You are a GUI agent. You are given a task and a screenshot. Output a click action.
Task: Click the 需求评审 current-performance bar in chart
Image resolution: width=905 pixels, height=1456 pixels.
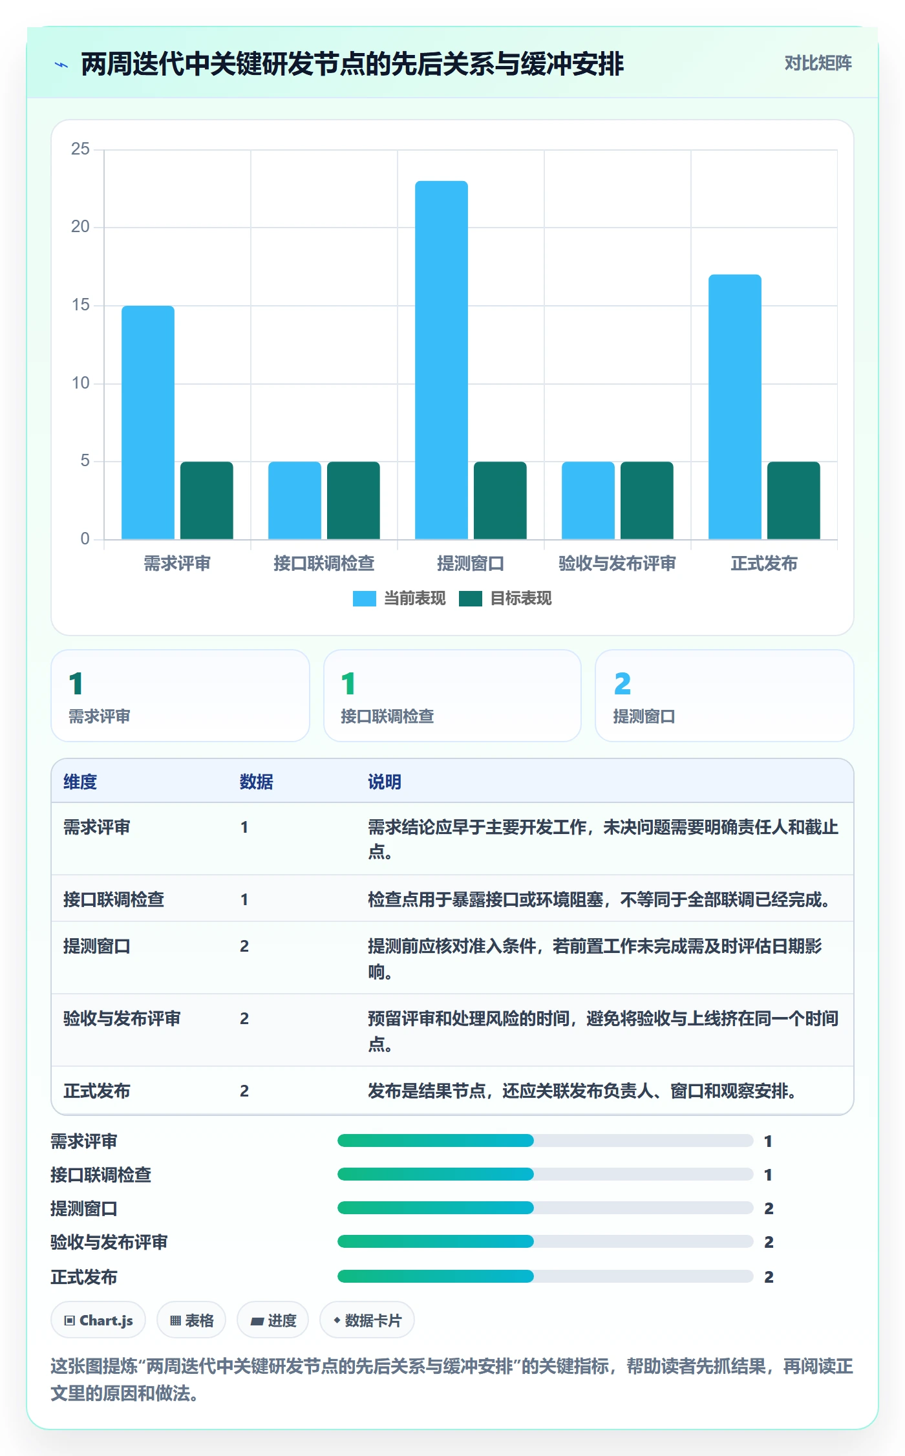[148, 422]
